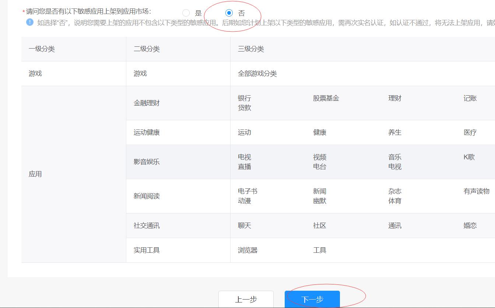495x308 pixels.
Task: Click the 记账 category text
Action: (470, 98)
